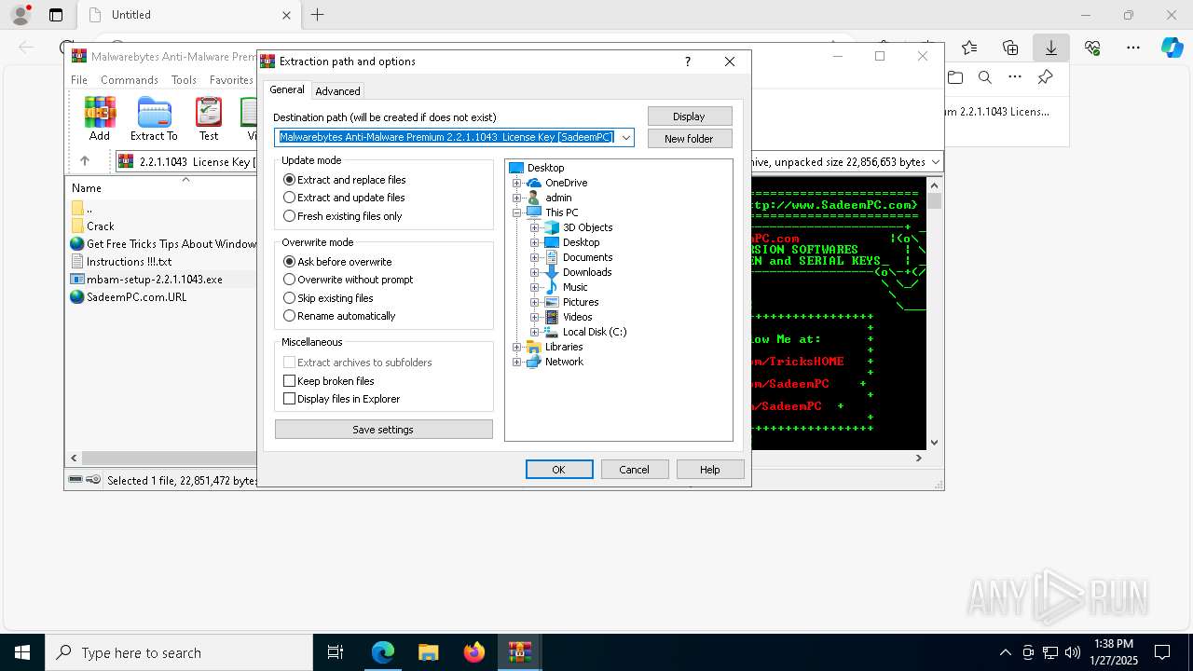Image resolution: width=1193 pixels, height=671 pixels.
Task: Open a new Edge tab
Action: click(x=318, y=15)
